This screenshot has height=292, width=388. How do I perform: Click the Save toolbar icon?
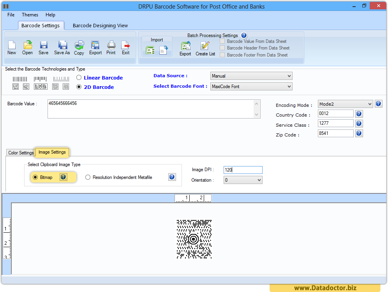pyautogui.click(x=43, y=48)
